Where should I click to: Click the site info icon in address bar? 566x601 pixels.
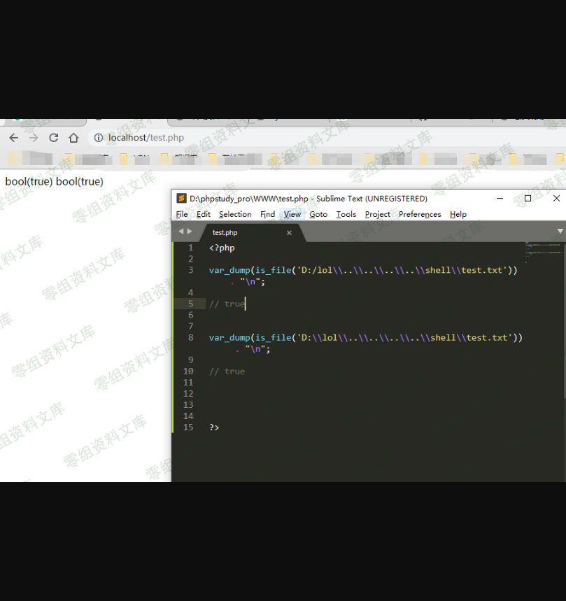[x=99, y=138]
